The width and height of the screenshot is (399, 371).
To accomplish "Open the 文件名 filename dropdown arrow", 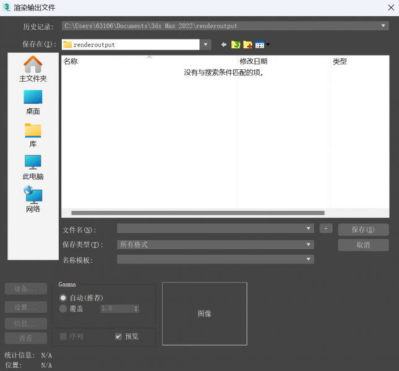I will click(x=309, y=228).
